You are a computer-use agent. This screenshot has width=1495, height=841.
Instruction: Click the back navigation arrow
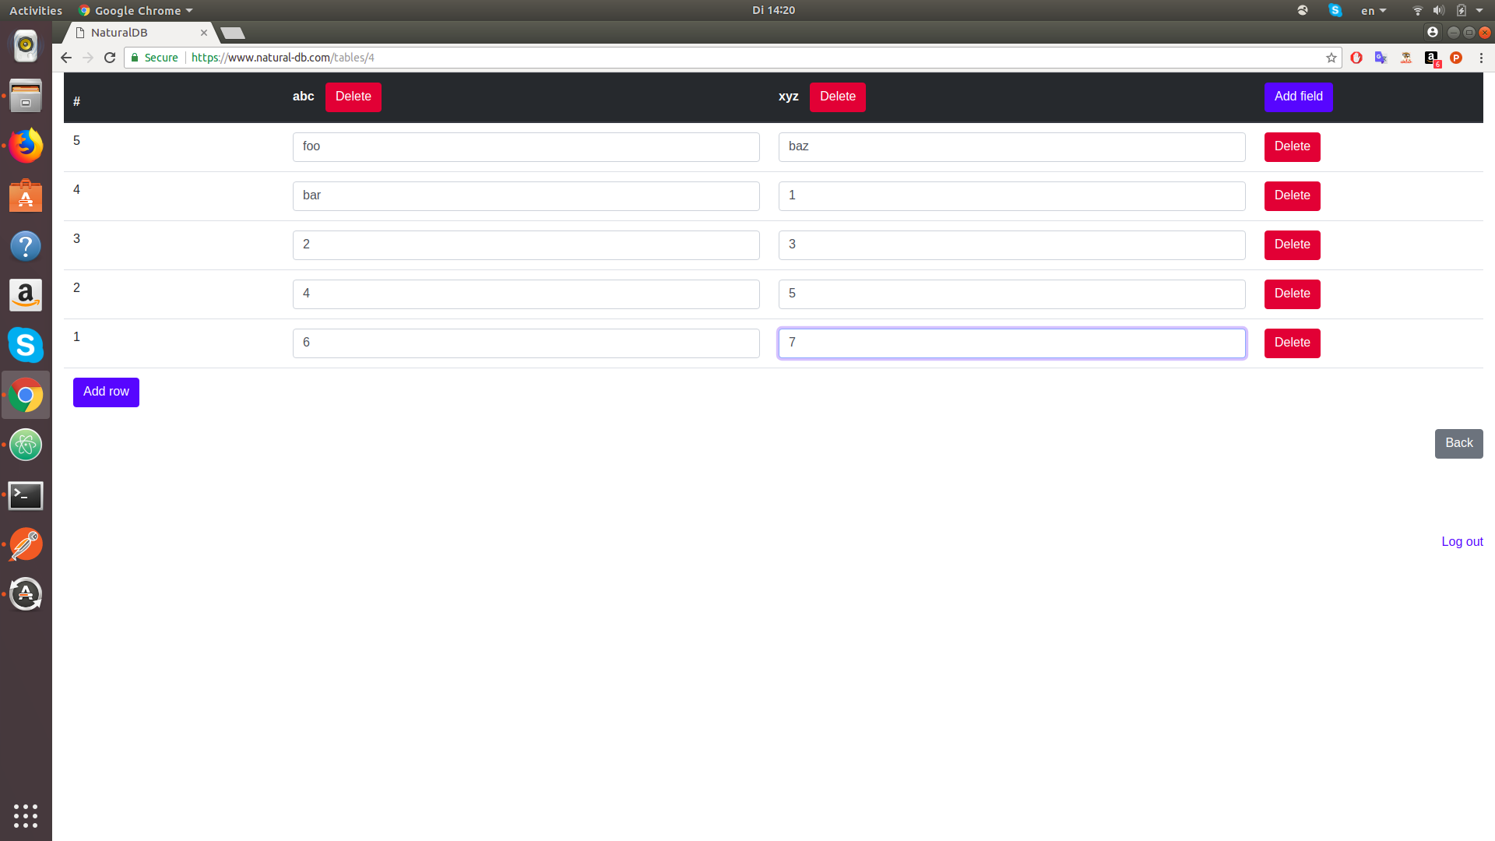(x=66, y=58)
